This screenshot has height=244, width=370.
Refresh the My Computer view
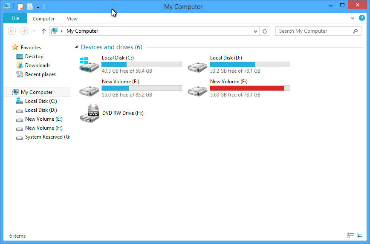[x=265, y=31]
